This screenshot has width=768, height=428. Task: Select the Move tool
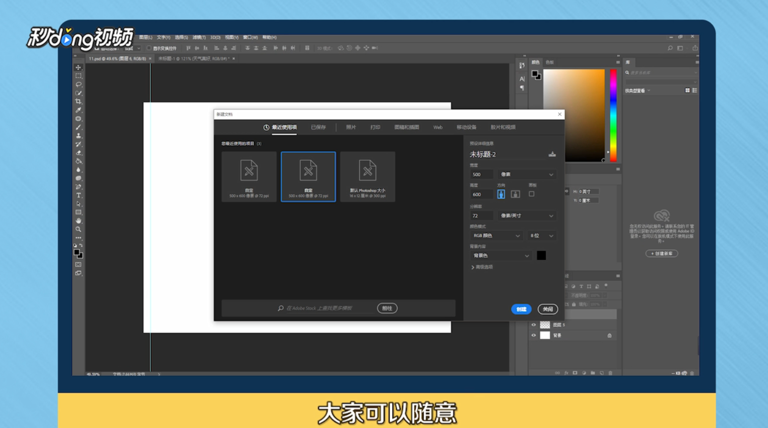(x=78, y=67)
